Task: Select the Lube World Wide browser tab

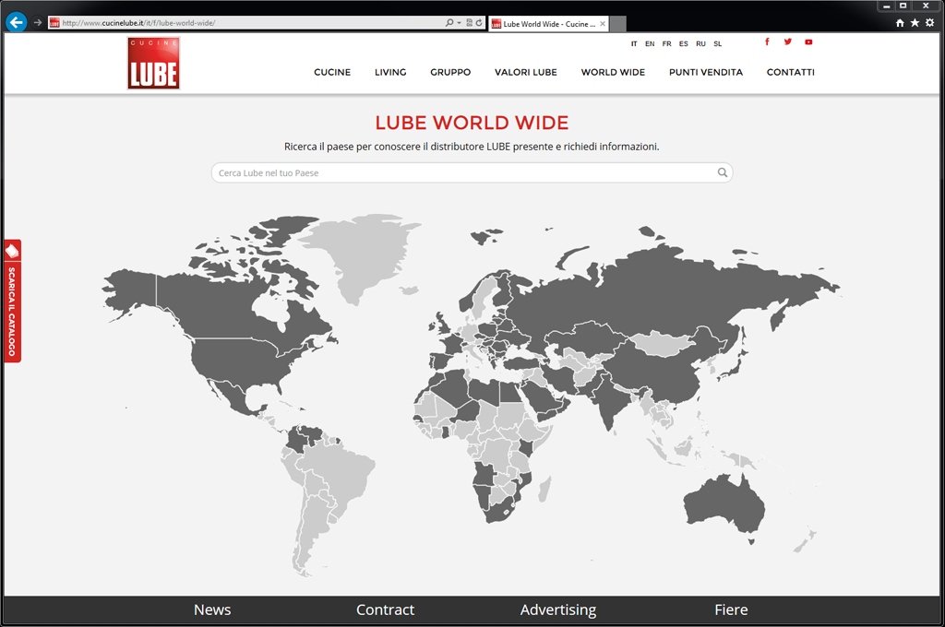Action: click(548, 24)
